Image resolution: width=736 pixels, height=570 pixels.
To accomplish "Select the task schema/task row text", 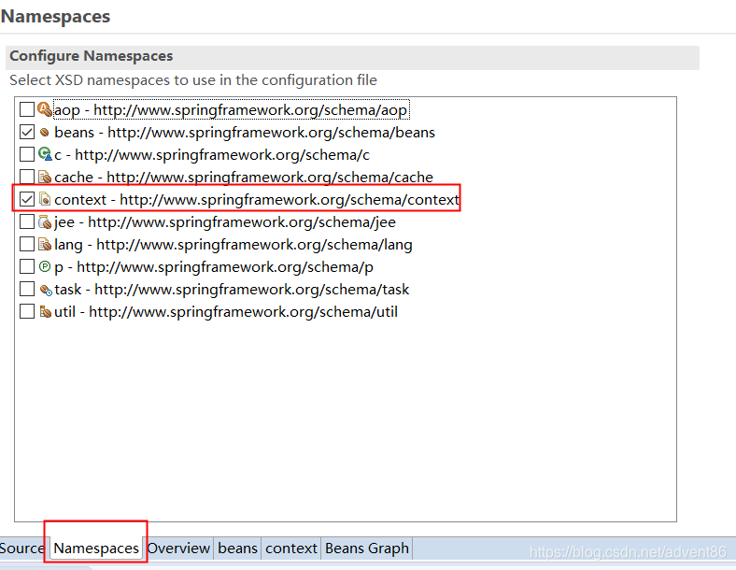I will 232,290.
